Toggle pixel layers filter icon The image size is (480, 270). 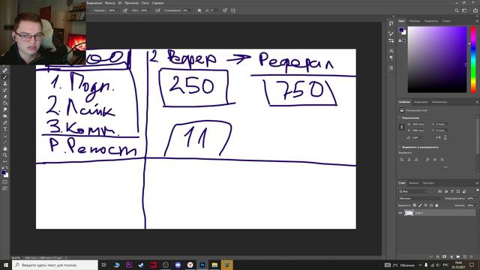440,191
